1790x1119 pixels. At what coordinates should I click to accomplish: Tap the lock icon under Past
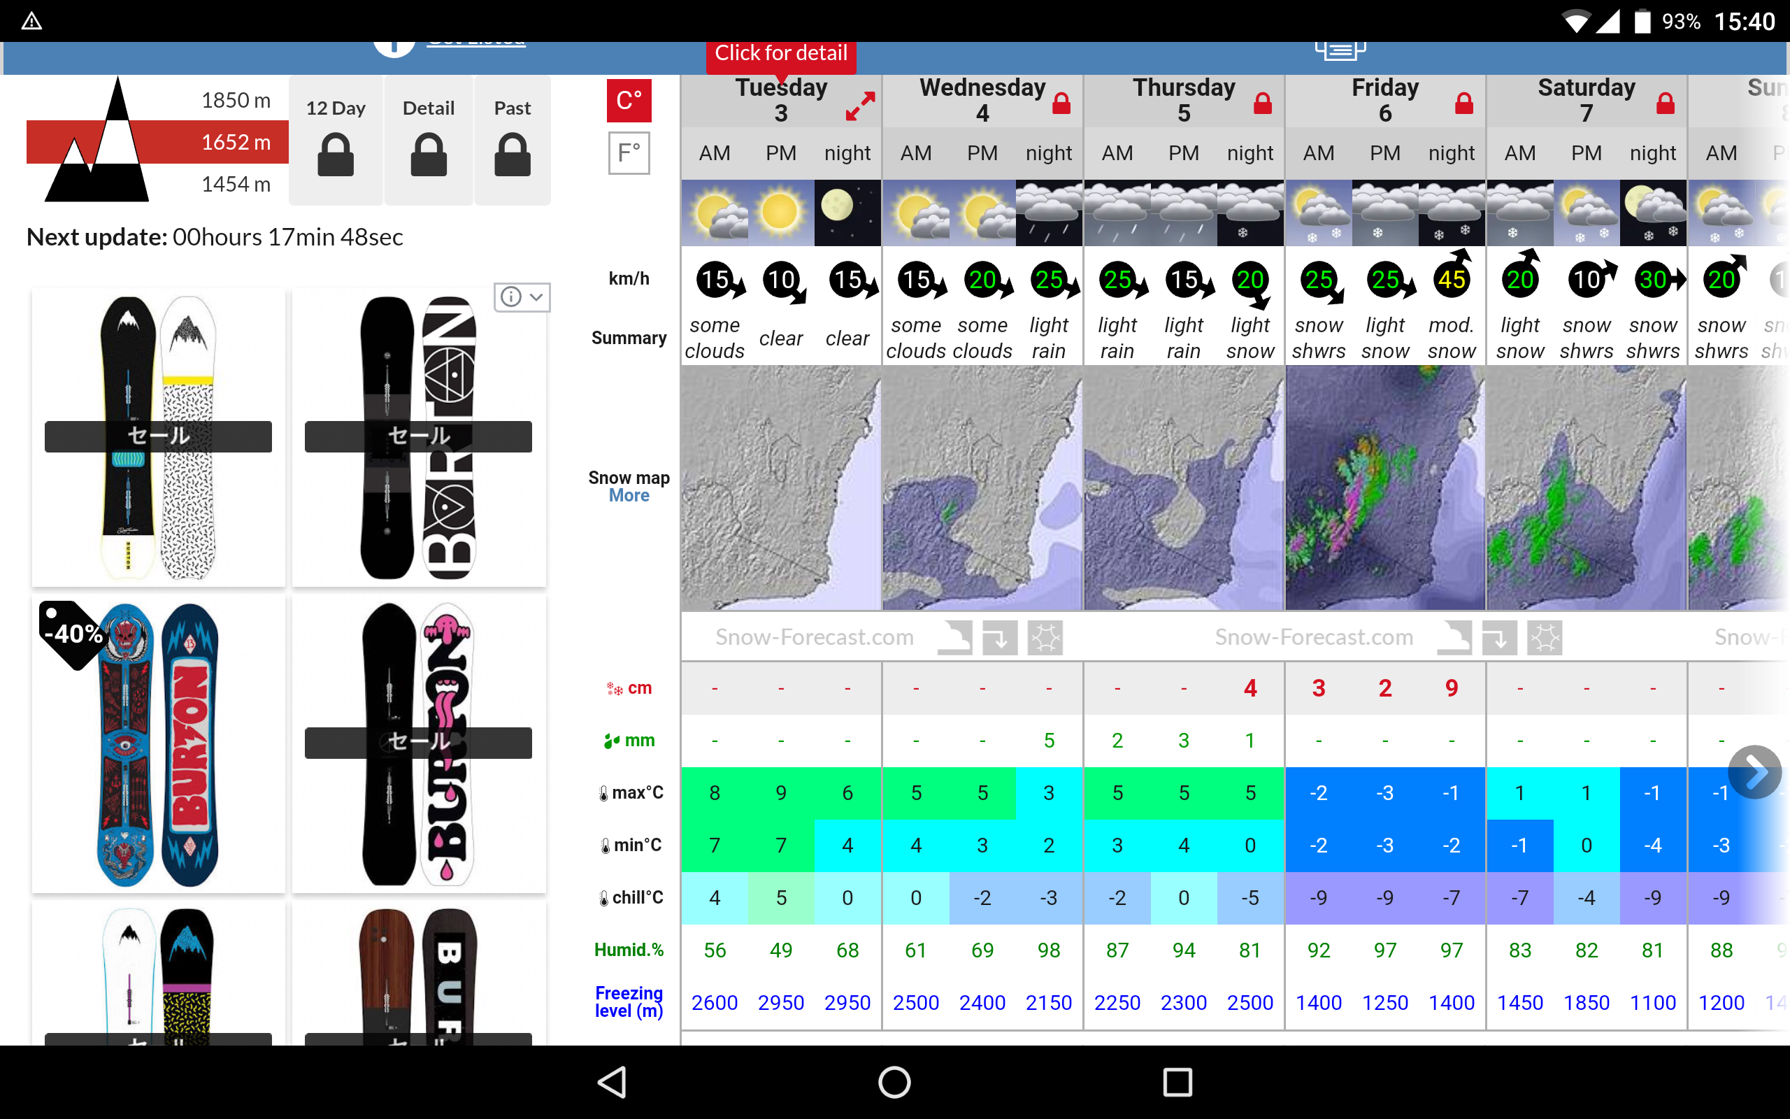(x=512, y=155)
